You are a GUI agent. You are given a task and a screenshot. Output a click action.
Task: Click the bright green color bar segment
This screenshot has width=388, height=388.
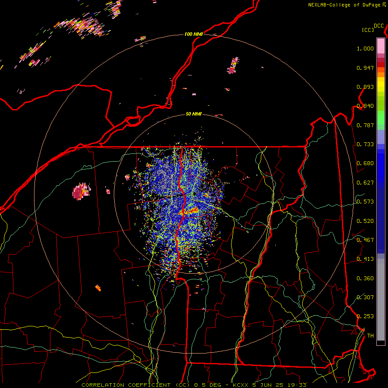(381, 118)
